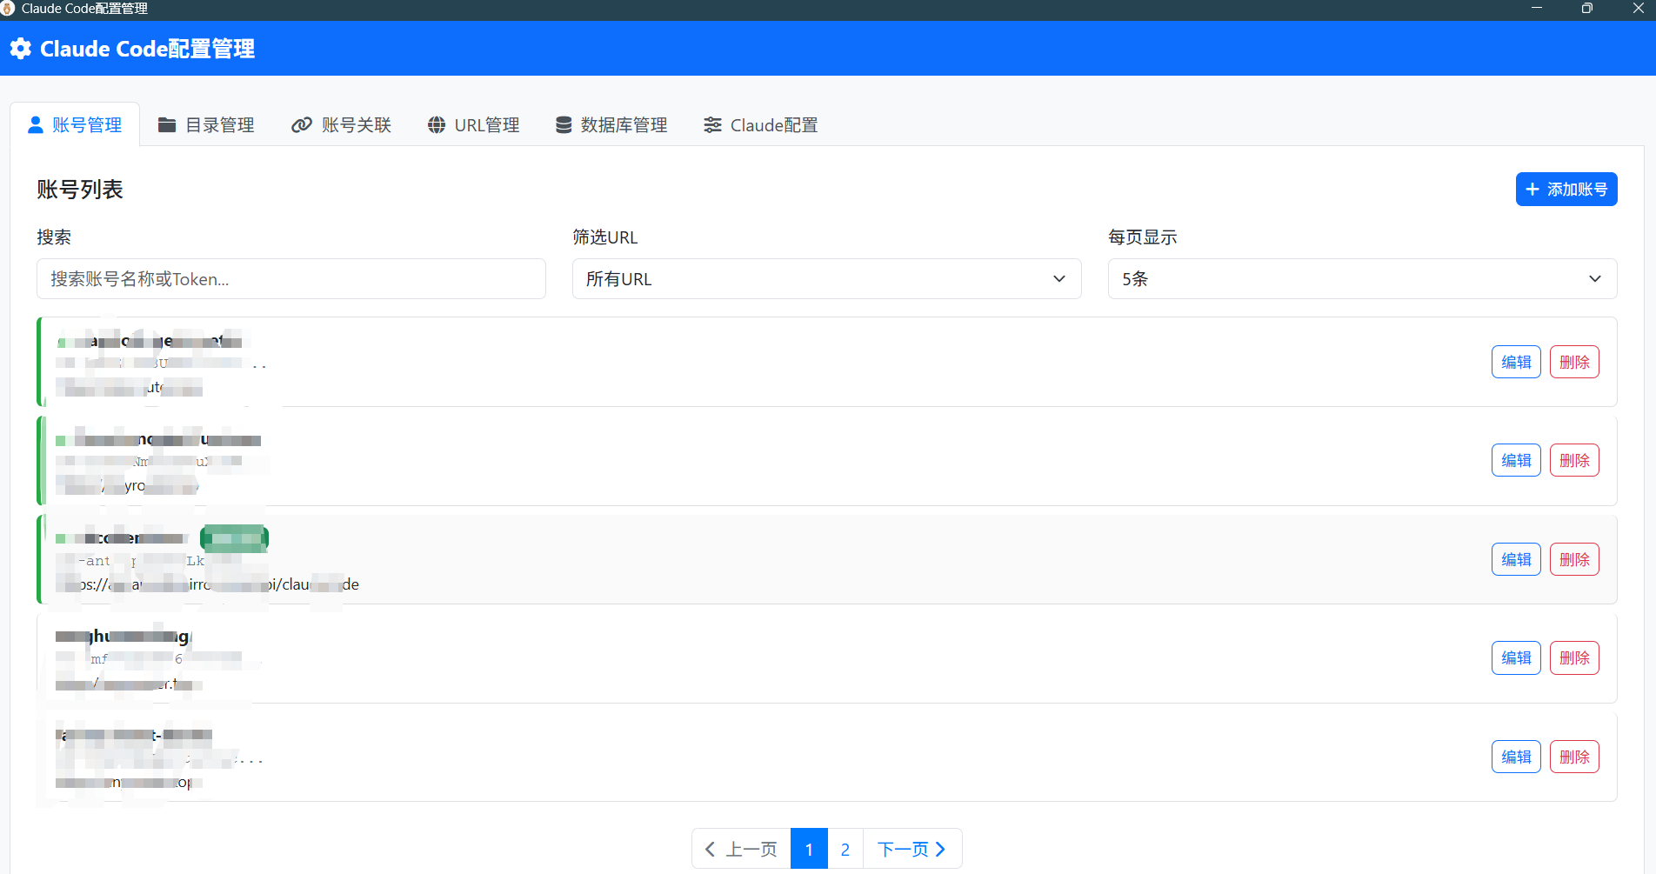The height and width of the screenshot is (874, 1656).
Task: Click 编辑 for the second account row
Action: [x=1516, y=460]
